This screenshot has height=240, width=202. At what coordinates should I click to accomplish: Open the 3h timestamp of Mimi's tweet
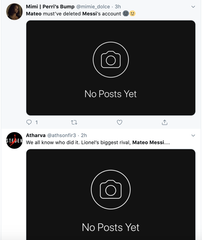118,7
